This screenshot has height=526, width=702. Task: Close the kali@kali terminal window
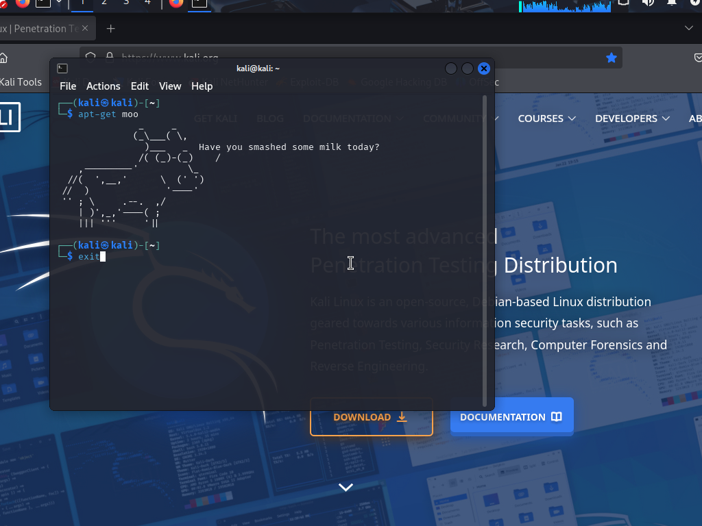coord(483,68)
